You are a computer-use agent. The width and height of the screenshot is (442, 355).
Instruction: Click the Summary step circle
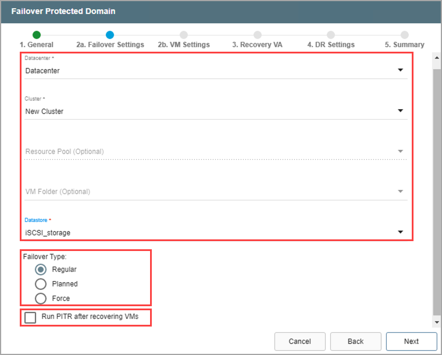[x=404, y=35]
